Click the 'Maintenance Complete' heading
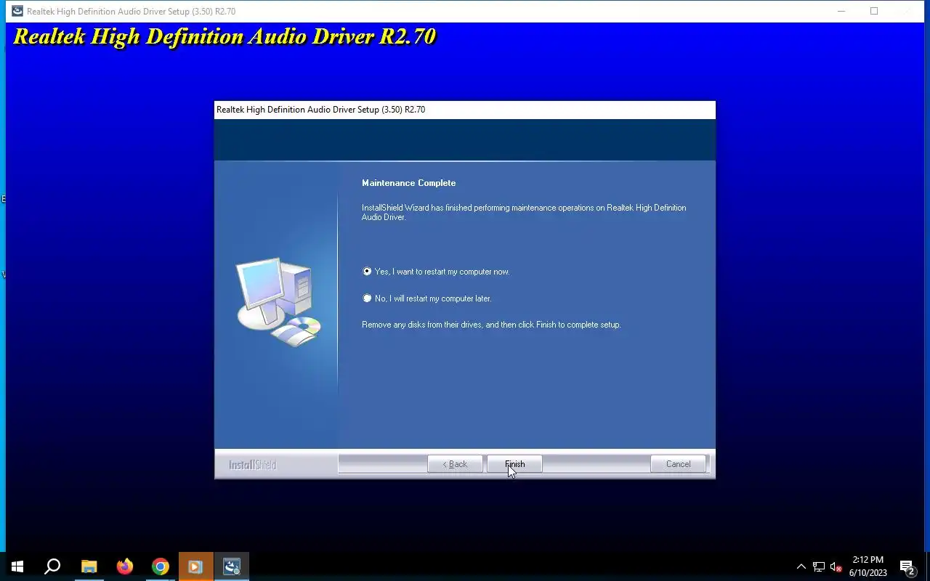This screenshot has height=581, width=930. 409,183
